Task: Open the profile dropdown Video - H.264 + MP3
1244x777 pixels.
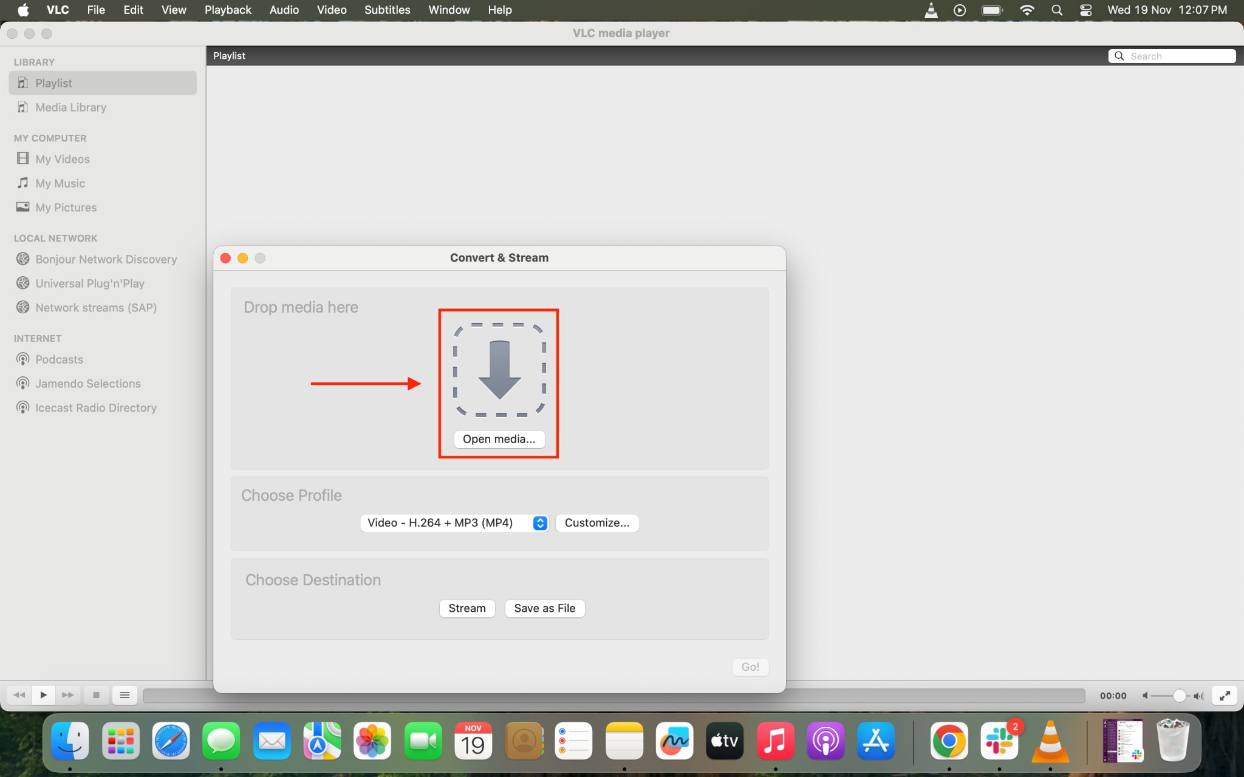Action: 454,523
